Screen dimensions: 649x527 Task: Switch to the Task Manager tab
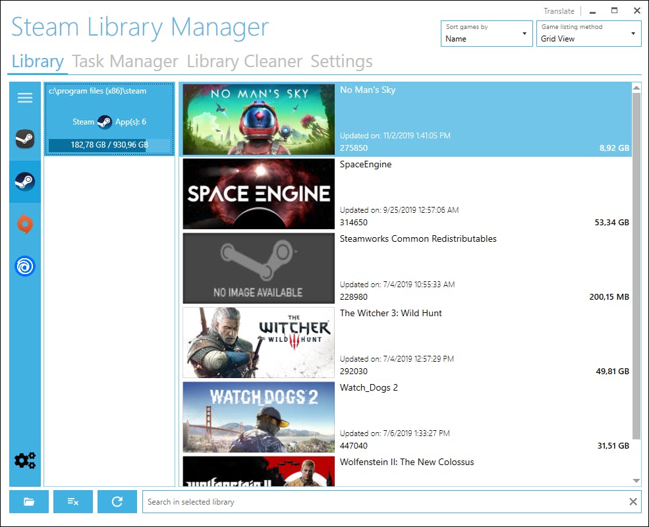125,61
